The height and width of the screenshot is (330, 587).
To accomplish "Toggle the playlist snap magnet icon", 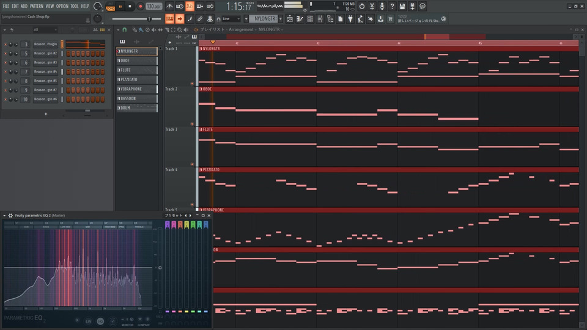I will [125, 29].
